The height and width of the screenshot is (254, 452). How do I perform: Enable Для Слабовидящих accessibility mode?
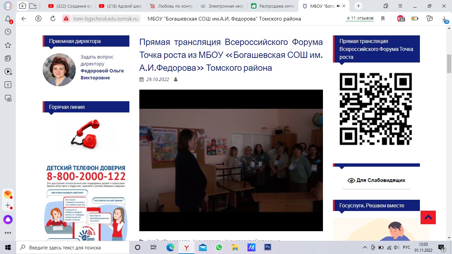coord(376,180)
